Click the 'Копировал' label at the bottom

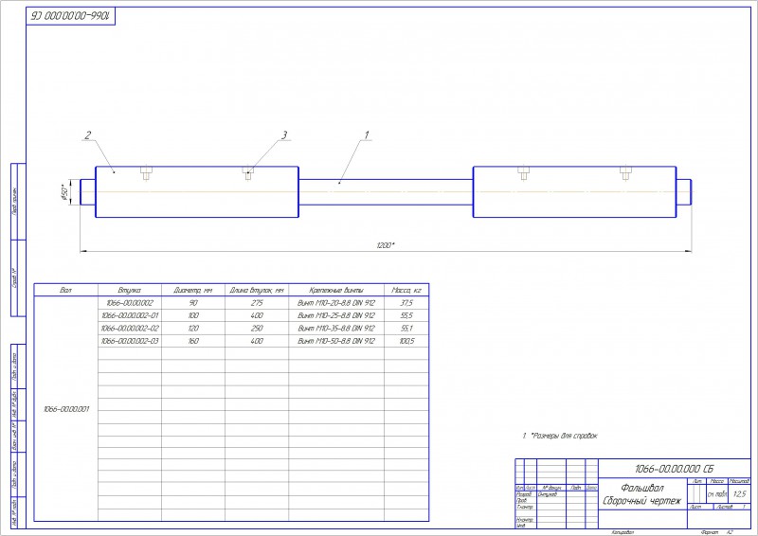point(623,532)
